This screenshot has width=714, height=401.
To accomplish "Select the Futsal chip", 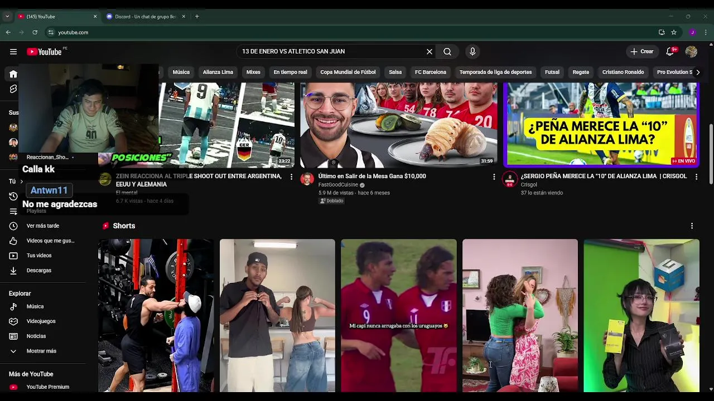I will click(552, 72).
